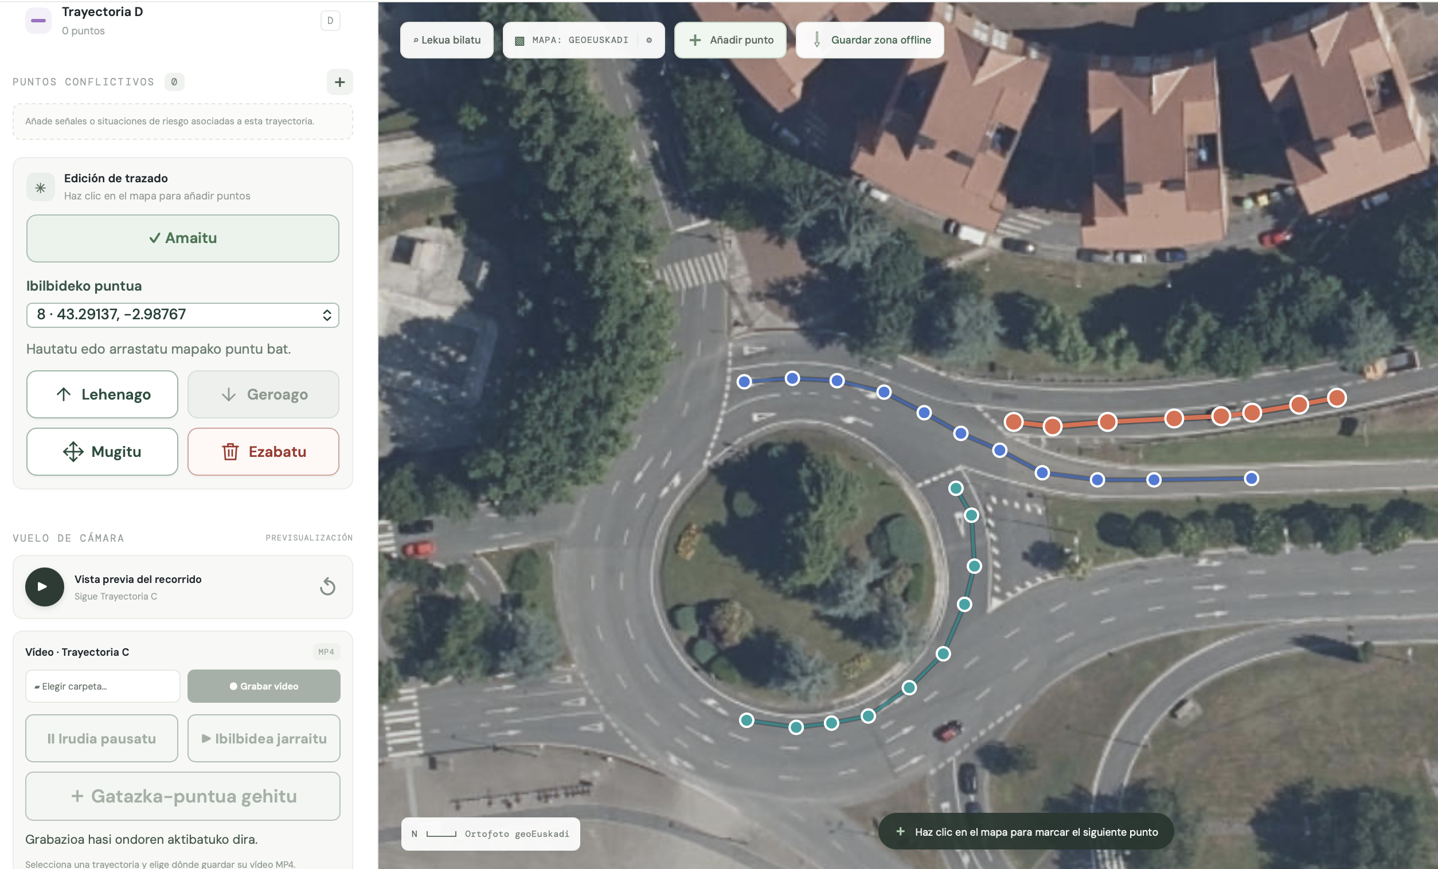
Task: Click the Gatazka-puntua gehitu button
Action: [x=183, y=796]
